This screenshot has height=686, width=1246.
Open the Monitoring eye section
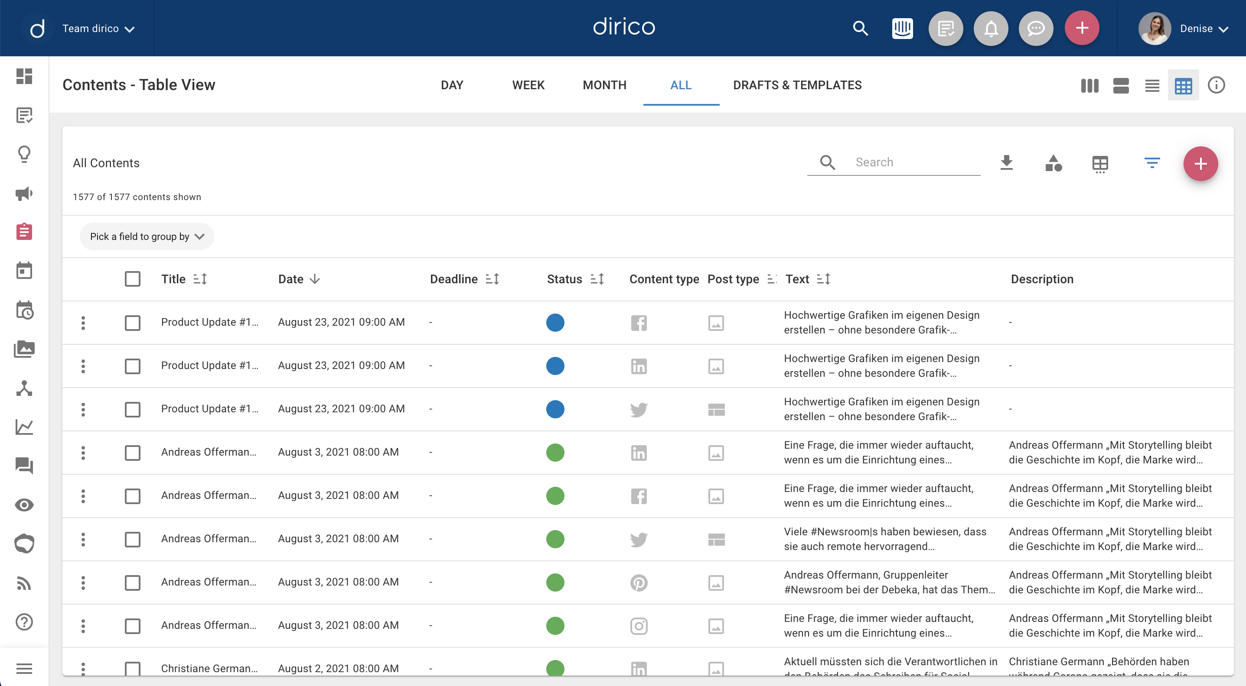tap(24, 505)
